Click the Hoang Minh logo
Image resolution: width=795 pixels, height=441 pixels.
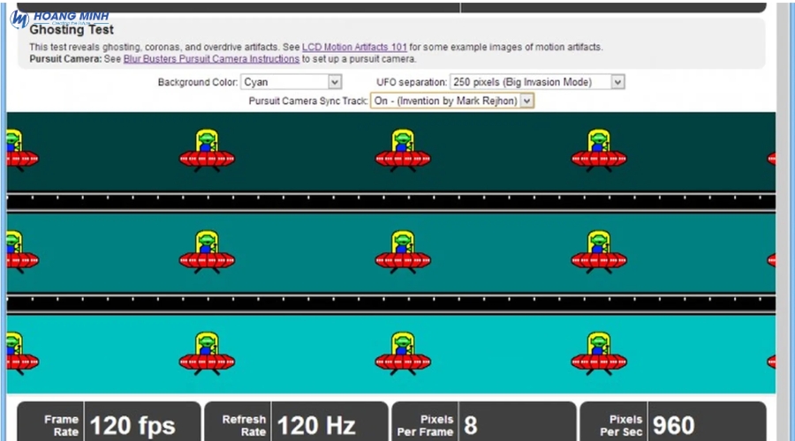click(59, 19)
